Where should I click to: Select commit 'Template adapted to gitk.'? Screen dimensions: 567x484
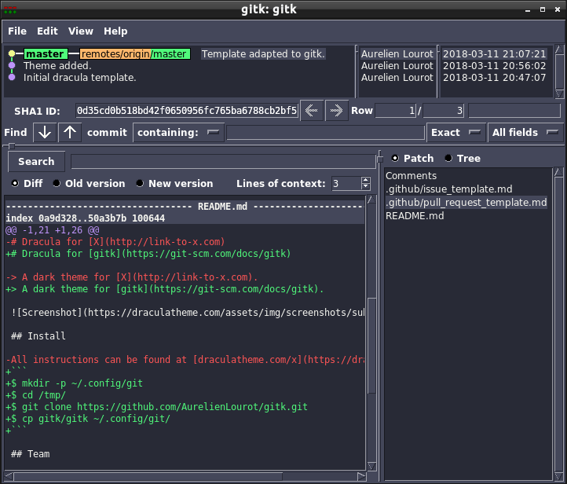pos(263,54)
